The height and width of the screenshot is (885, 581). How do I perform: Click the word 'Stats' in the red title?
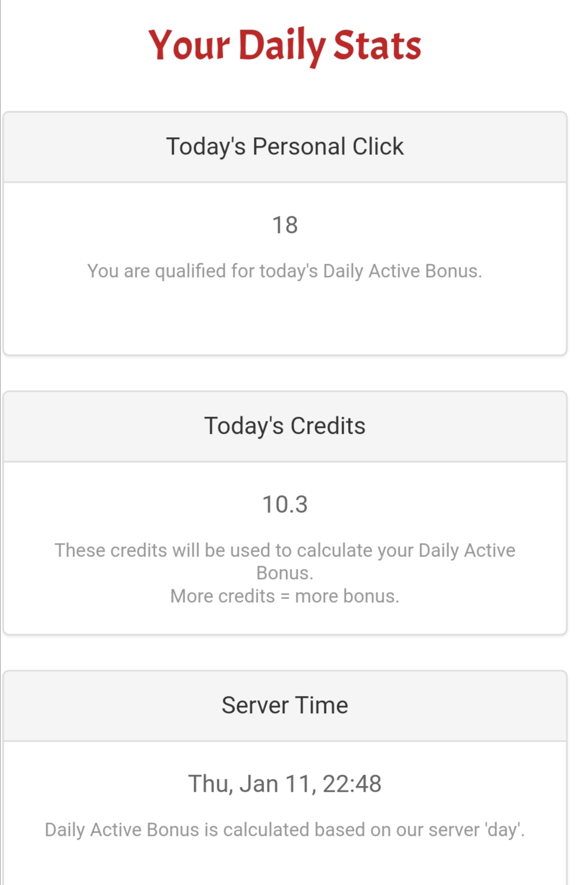coord(377,45)
